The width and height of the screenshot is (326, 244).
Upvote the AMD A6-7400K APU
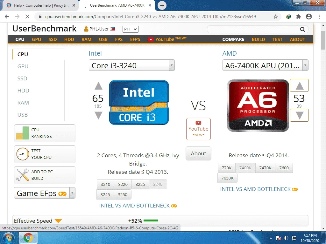(x=299, y=85)
